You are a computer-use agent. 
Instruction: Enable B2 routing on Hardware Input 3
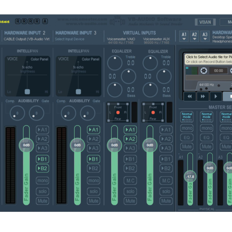pos(94,168)
